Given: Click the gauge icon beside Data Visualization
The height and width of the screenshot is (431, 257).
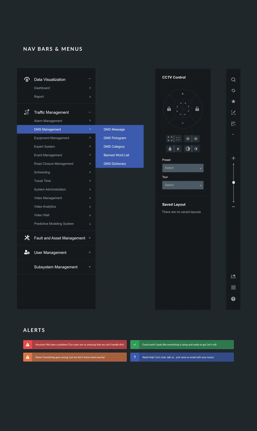Looking at the screenshot, I should 27,79.
